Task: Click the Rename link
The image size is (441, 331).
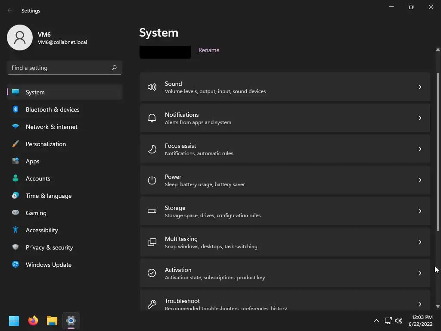Action: pos(209,50)
